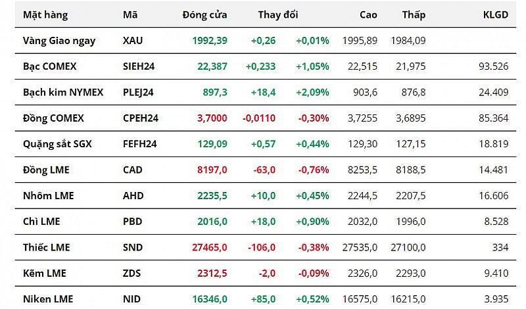Click the Mặt hàng column header

[x=45, y=14]
